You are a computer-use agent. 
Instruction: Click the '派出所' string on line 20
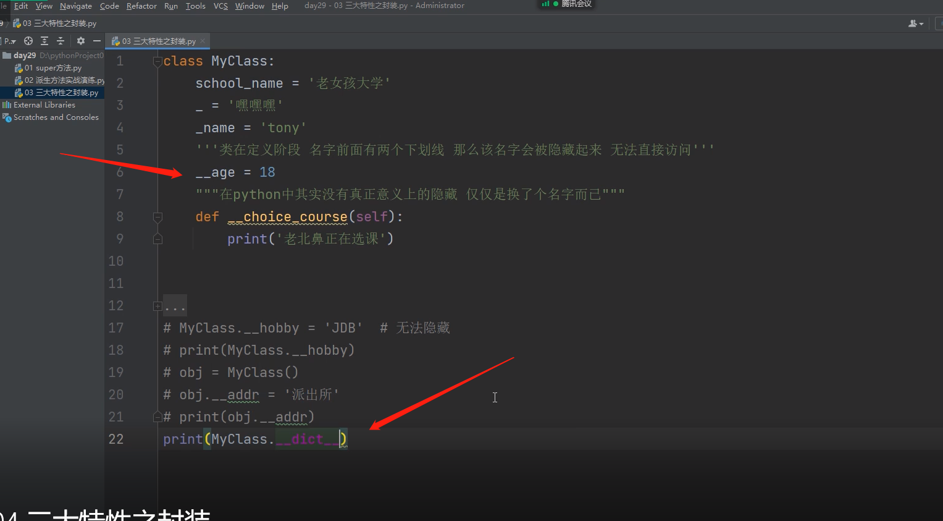[x=312, y=395]
